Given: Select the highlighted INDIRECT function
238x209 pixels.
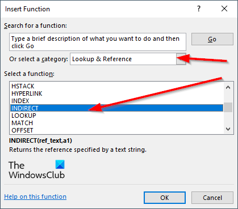Looking at the screenshot, I should [116, 108].
